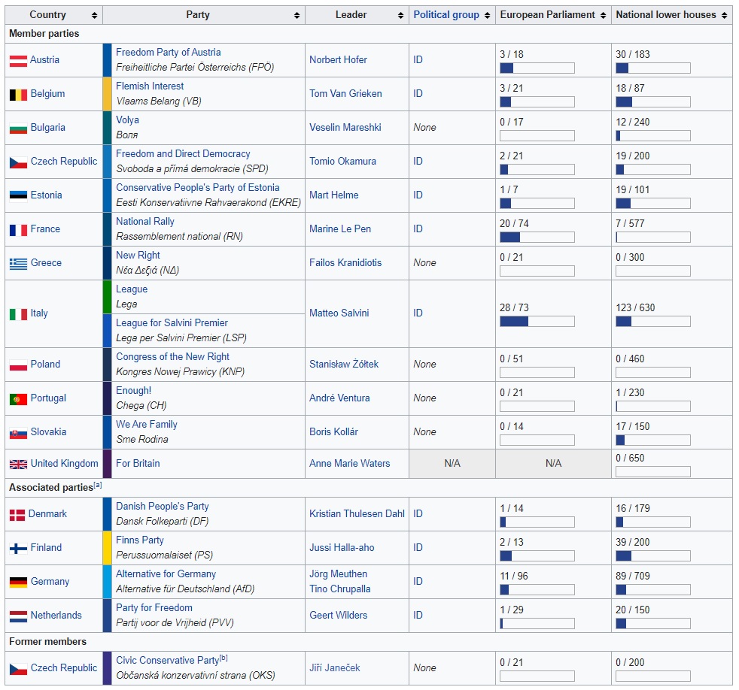Select the '89 / 709' seats text
The image size is (739, 690).
pos(632,576)
